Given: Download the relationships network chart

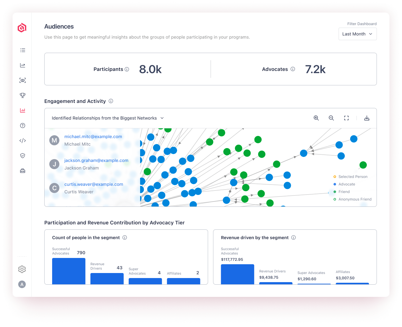Looking at the screenshot, I should pyautogui.click(x=367, y=118).
